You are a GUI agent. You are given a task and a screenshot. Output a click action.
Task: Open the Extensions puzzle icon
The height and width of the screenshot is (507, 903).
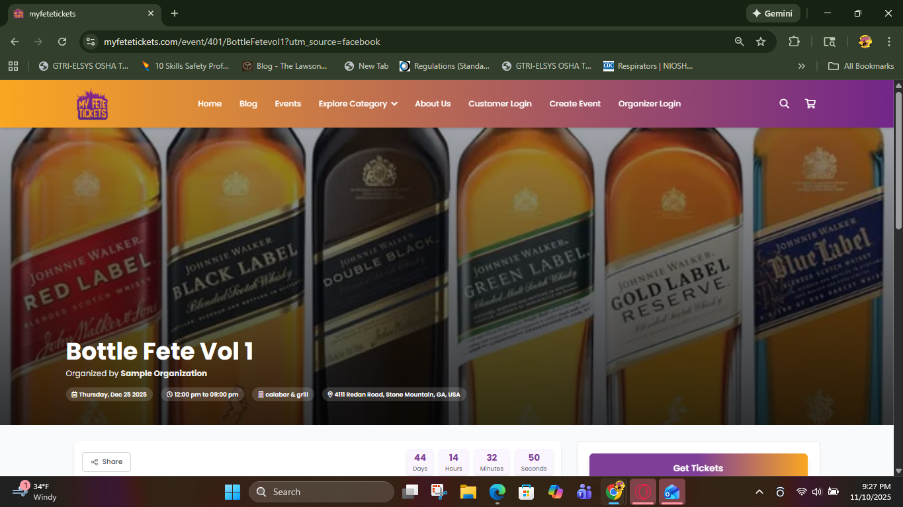(794, 42)
